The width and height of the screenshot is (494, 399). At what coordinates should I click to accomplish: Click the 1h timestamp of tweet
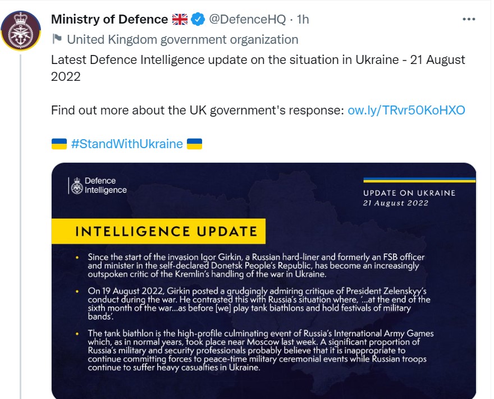click(303, 19)
